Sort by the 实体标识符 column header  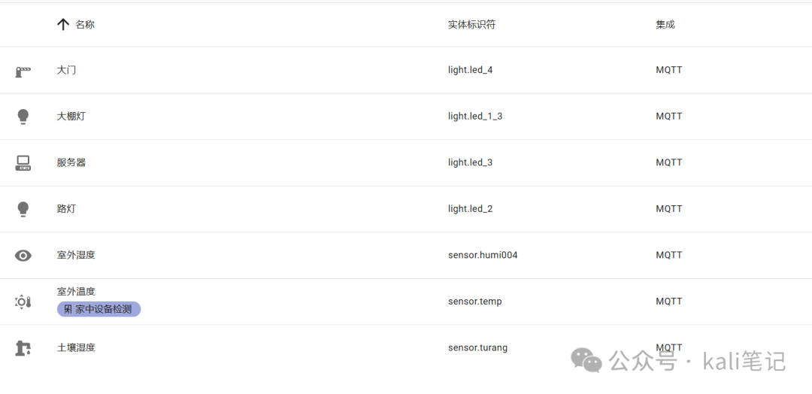[x=471, y=24]
